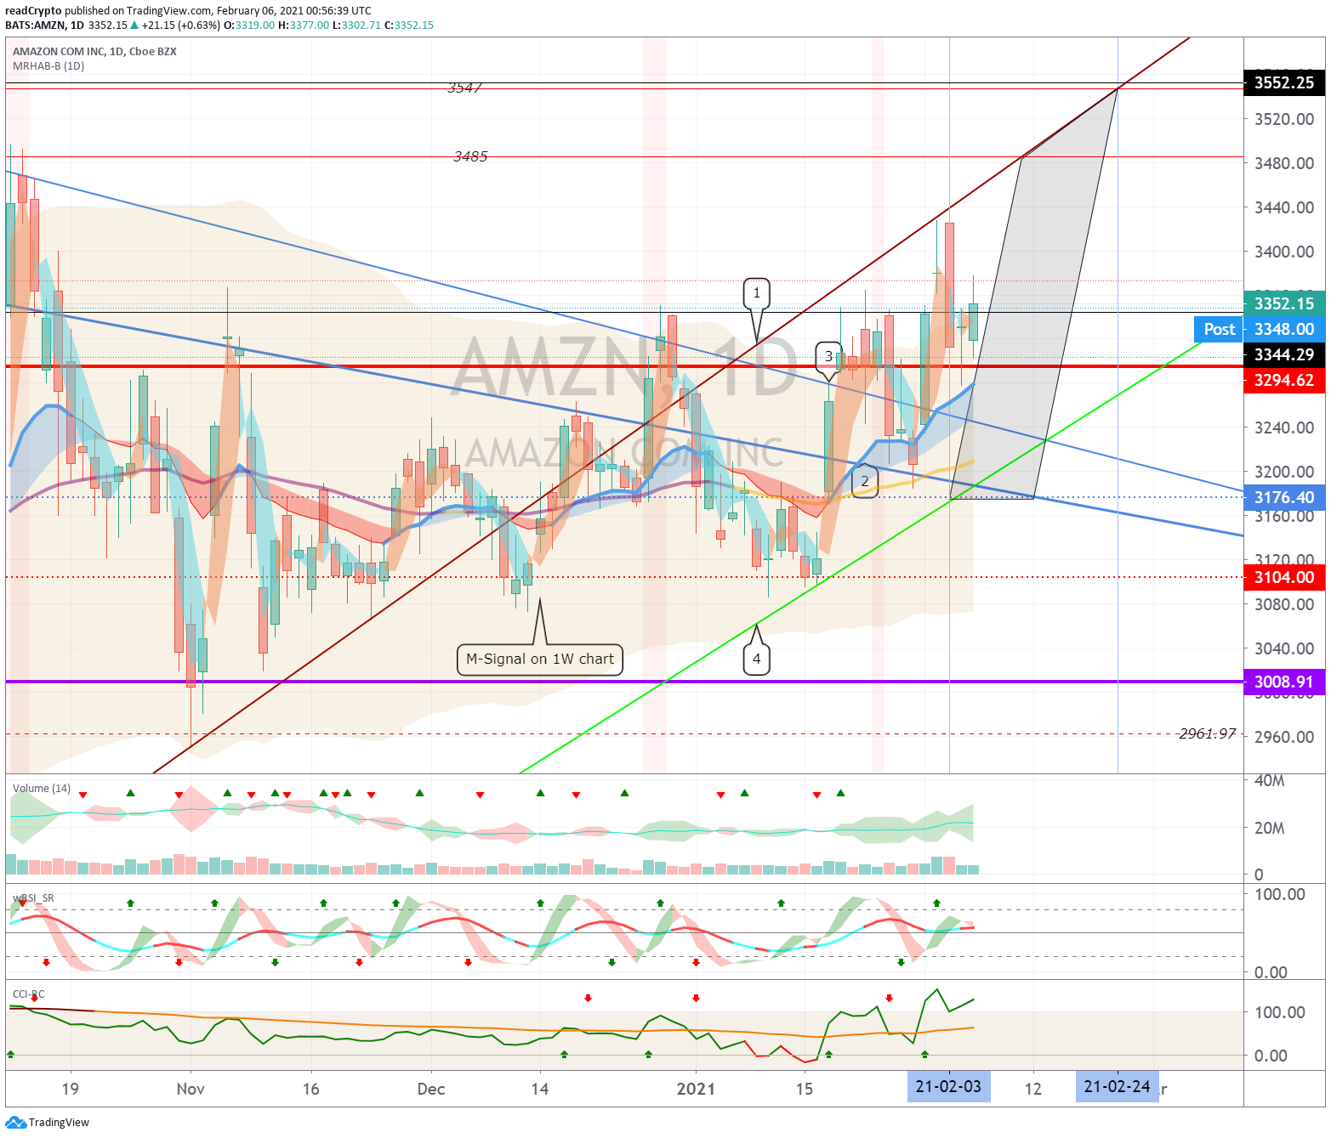Click the 2960.00 price axis tick

(x=1284, y=737)
